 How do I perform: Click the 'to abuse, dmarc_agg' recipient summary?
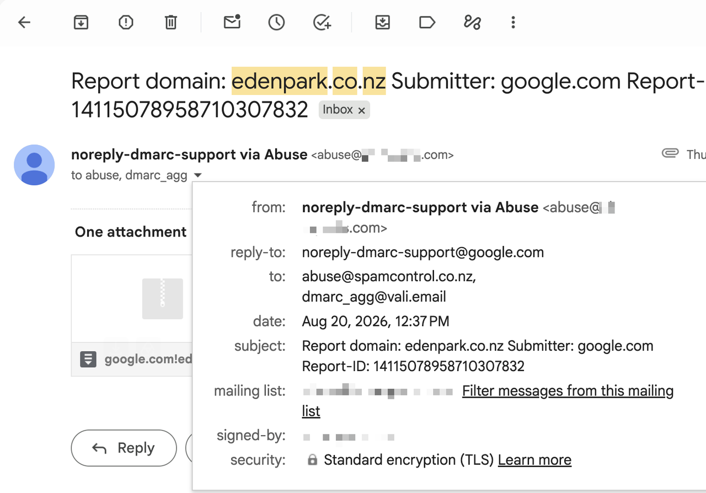coord(129,175)
